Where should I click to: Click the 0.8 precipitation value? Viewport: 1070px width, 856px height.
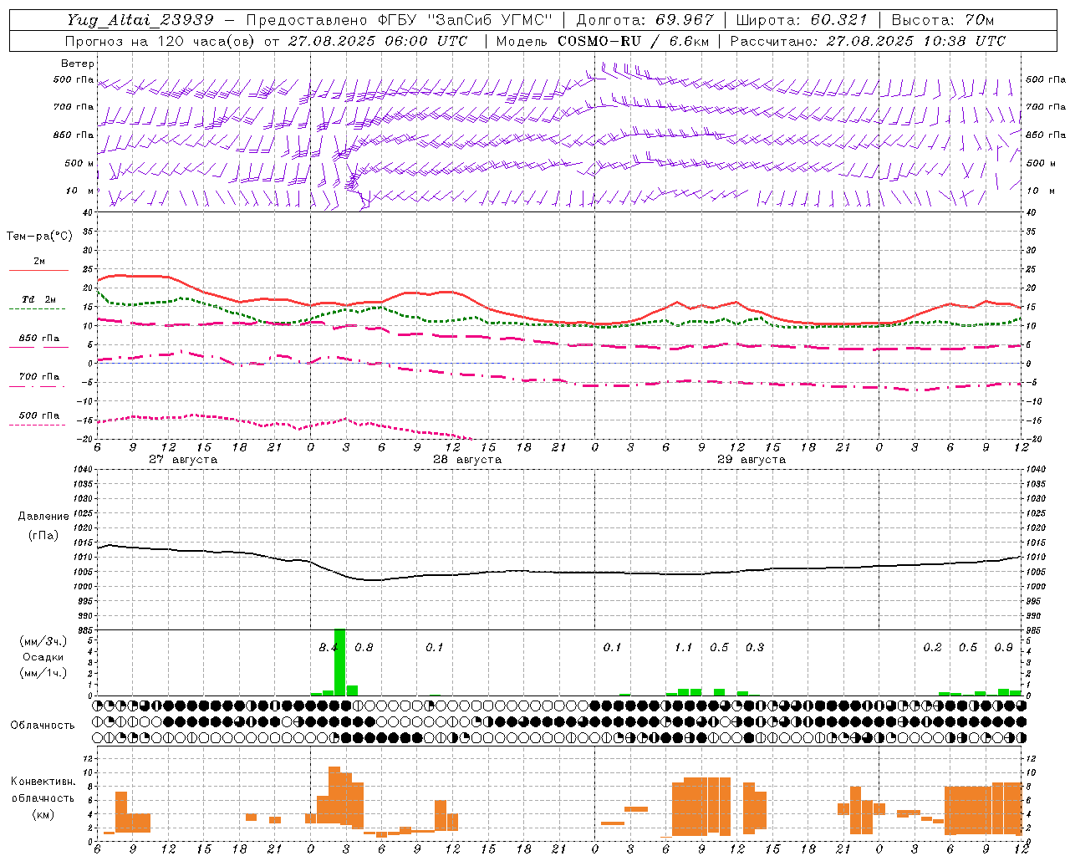coord(364,648)
